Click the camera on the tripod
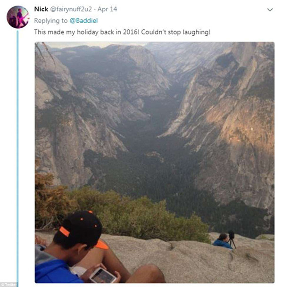This screenshot has height=287, width=283. tap(231, 234)
